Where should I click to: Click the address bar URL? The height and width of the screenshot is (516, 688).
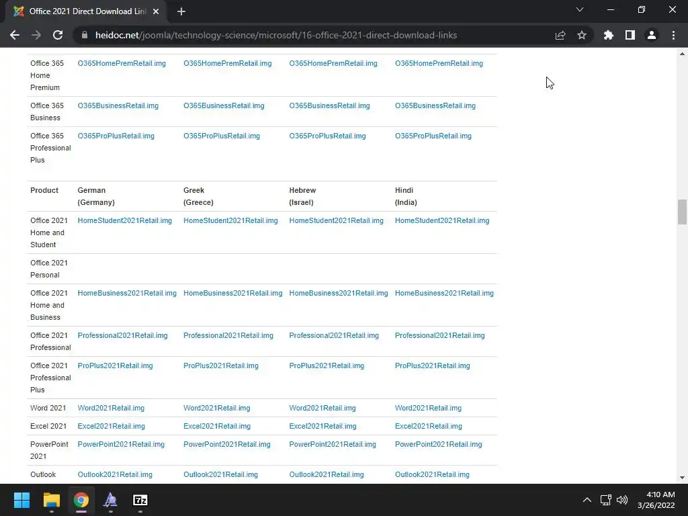[276, 35]
